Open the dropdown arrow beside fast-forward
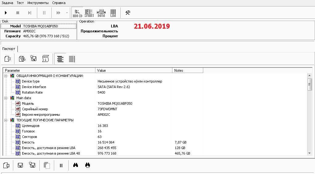 pos(67,13)
